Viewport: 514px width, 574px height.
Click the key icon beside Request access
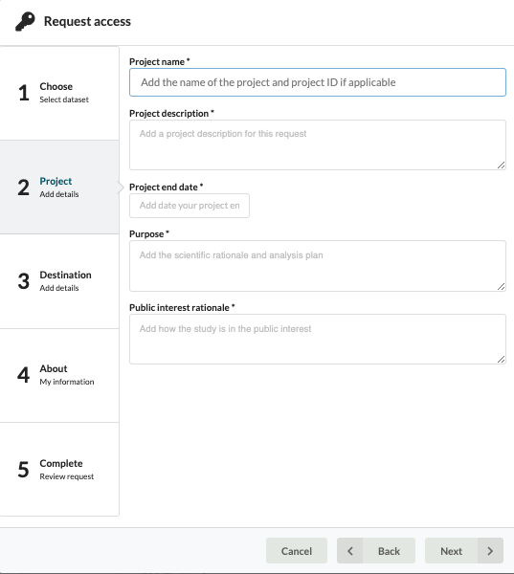point(25,21)
